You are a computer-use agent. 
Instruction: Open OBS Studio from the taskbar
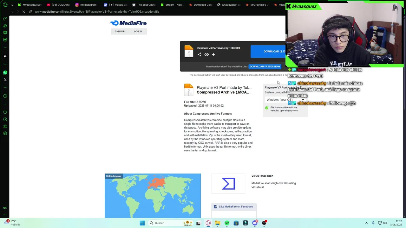(264, 223)
